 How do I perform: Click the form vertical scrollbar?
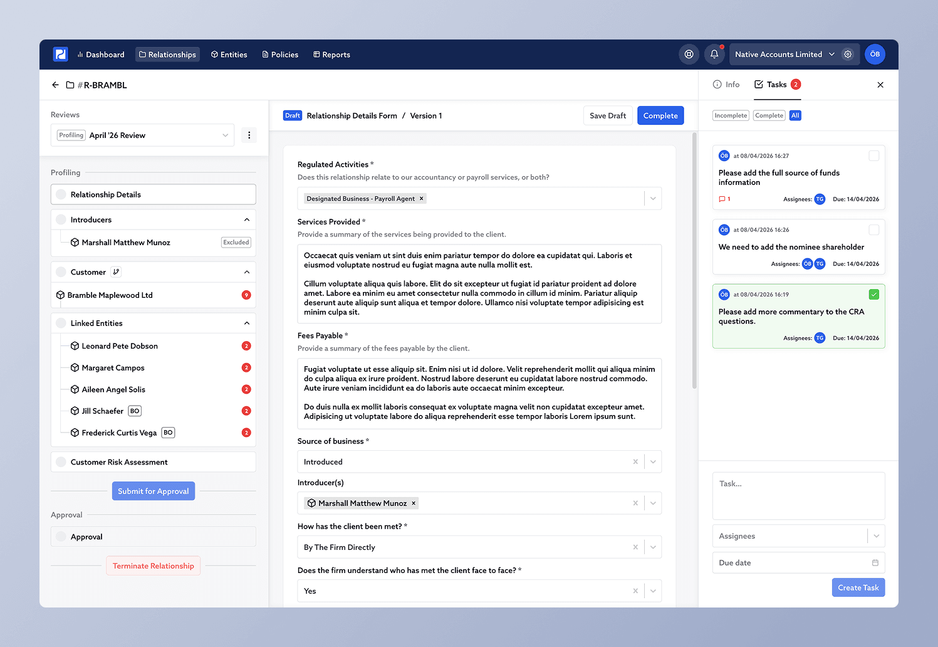coord(694,261)
